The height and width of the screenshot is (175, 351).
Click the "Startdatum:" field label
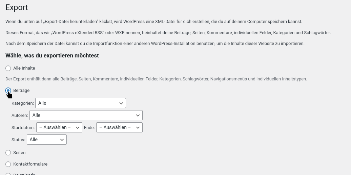click(x=23, y=128)
